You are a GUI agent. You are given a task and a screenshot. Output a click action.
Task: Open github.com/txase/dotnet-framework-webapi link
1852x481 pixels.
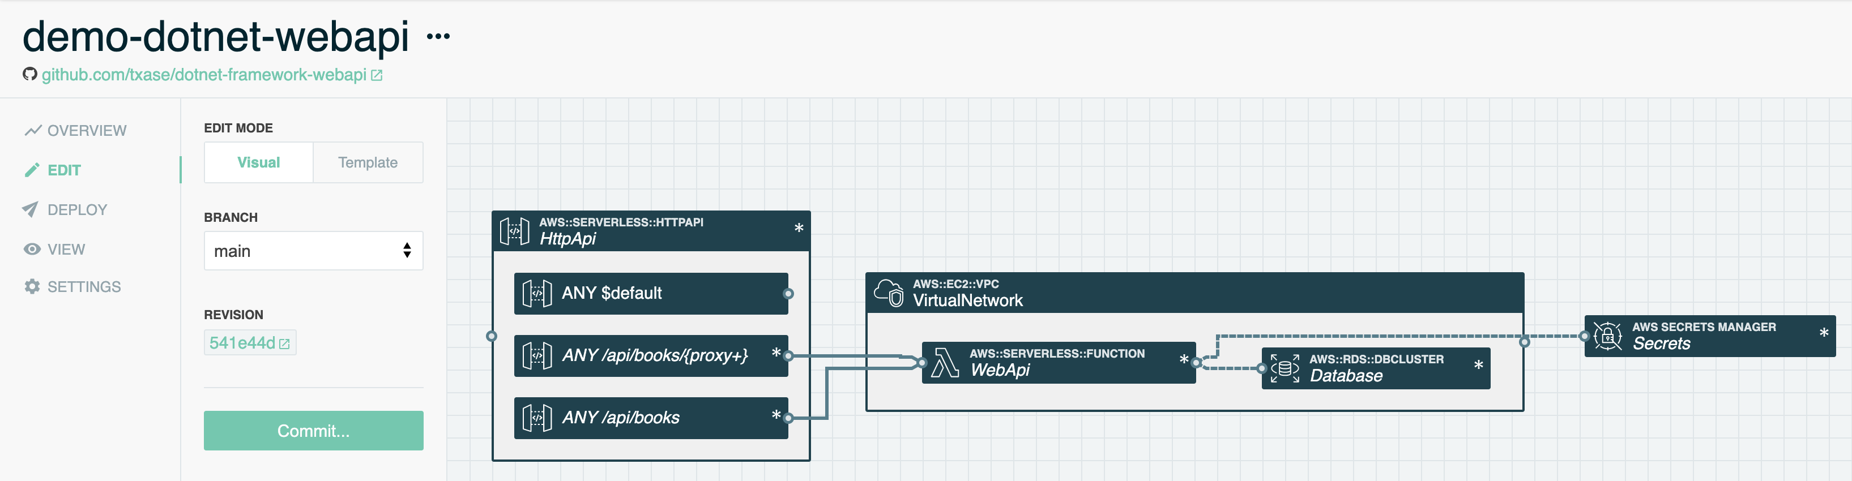[x=204, y=75]
